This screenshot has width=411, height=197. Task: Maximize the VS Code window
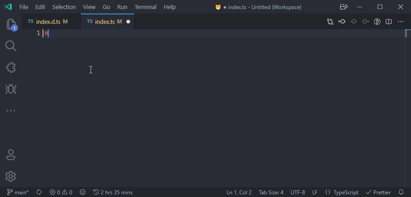tap(380, 7)
